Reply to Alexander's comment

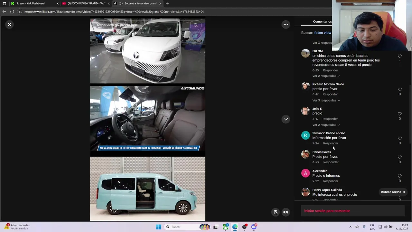click(x=331, y=181)
